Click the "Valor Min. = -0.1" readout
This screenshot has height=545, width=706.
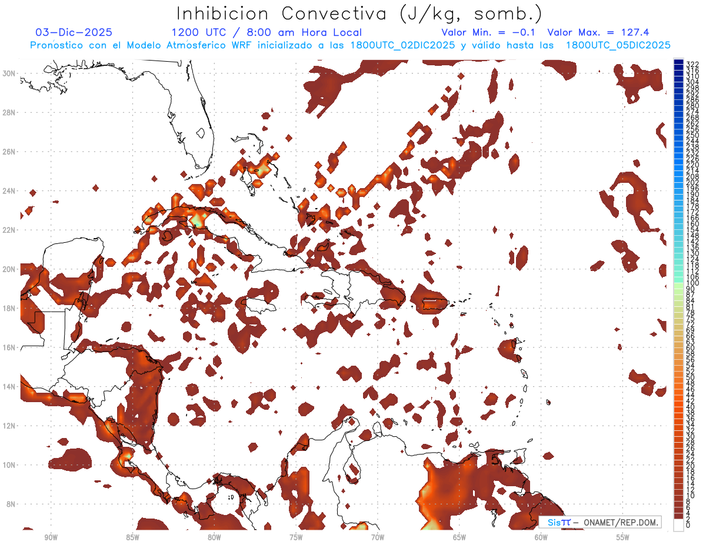489,32
